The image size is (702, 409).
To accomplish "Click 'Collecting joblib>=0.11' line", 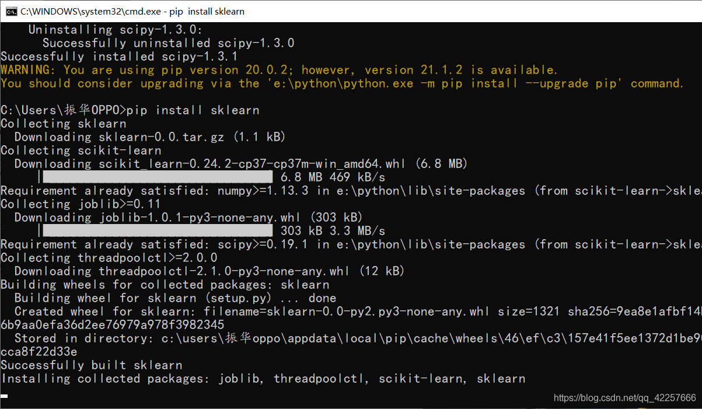I will tap(81, 204).
